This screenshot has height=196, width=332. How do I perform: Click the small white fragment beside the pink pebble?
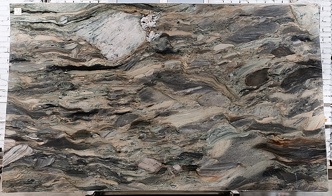pos(176,167)
